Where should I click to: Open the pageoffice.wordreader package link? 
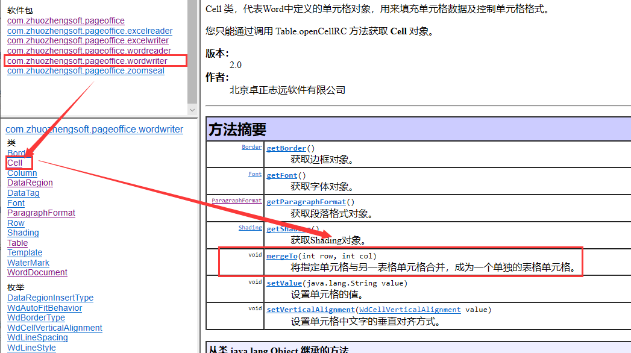tap(89, 51)
